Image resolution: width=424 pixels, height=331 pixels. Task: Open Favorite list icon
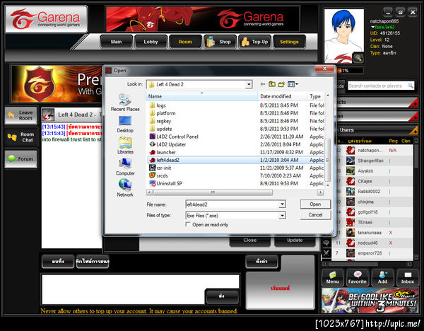(357, 277)
